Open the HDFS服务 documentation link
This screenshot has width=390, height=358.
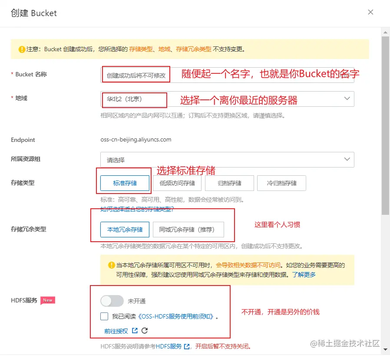(x=169, y=346)
